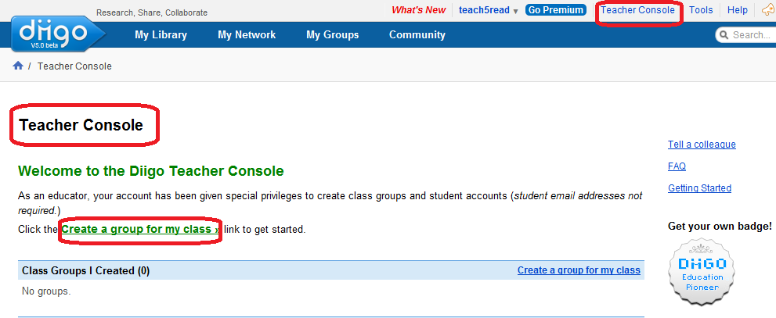The width and height of the screenshot is (776, 318).
Task: Click the Go Premium button
Action: tap(555, 10)
